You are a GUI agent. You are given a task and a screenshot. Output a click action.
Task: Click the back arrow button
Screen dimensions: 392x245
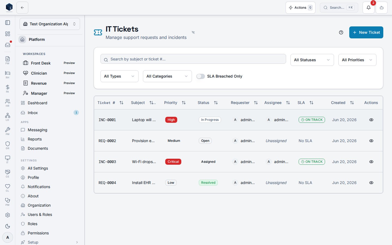click(x=22, y=8)
